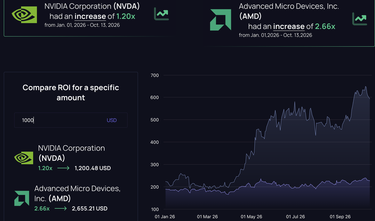Click the underlined 'increase' word in NVDA card
This screenshot has width=375, height=221.
(x=90, y=16)
